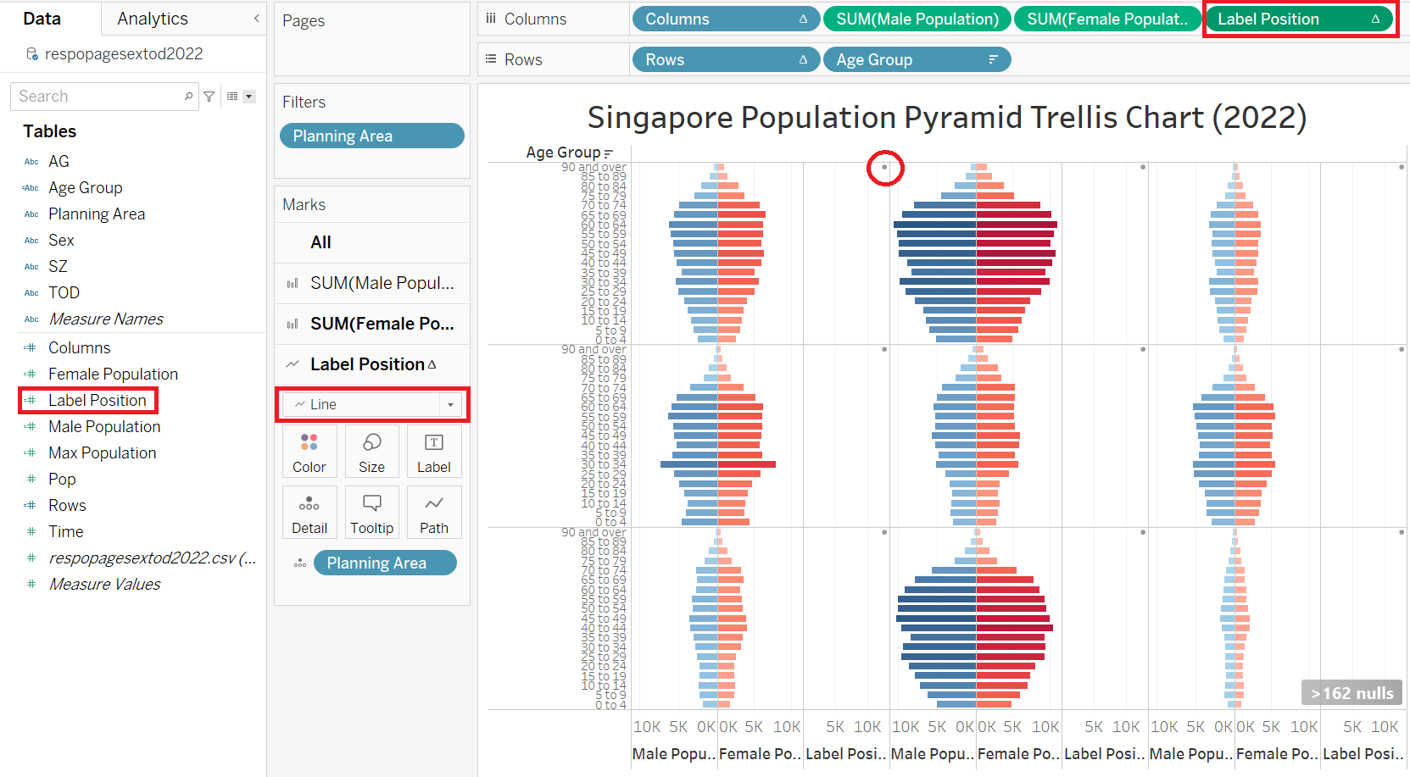Switch to the Data tab
The width and height of the screenshot is (1410, 777).
coord(42,19)
